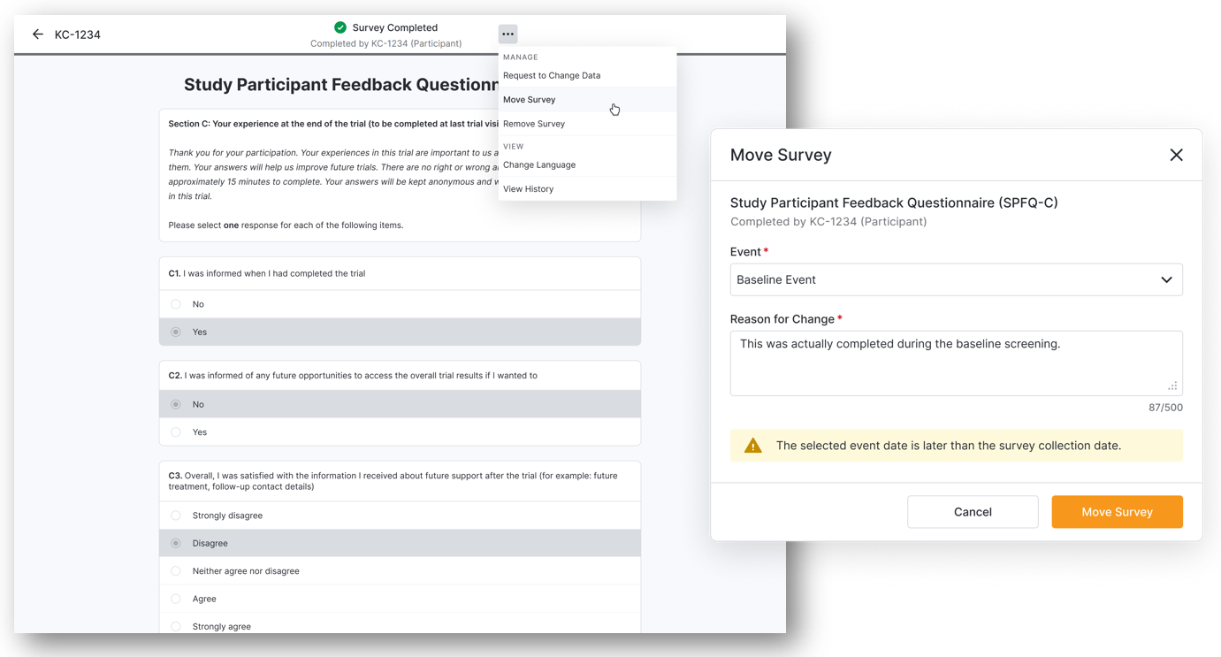1221x657 pixels.
Task: Choose Strongly disagree for question C3
Action: tap(176, 516)
